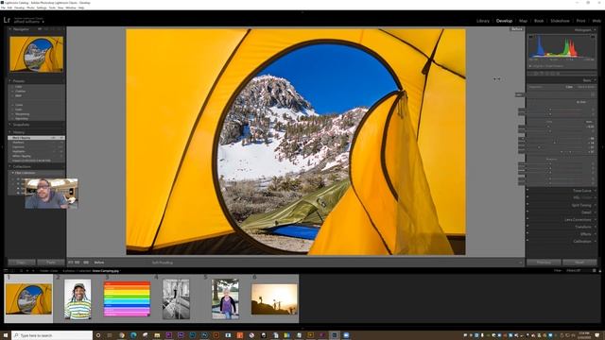Collapse the Collections panel
This screenshot has height=340, width=605.
[10, 166]
